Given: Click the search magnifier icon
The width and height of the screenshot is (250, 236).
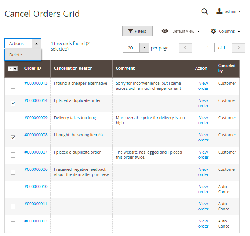Looking at the screenshot, I should 205,11.
